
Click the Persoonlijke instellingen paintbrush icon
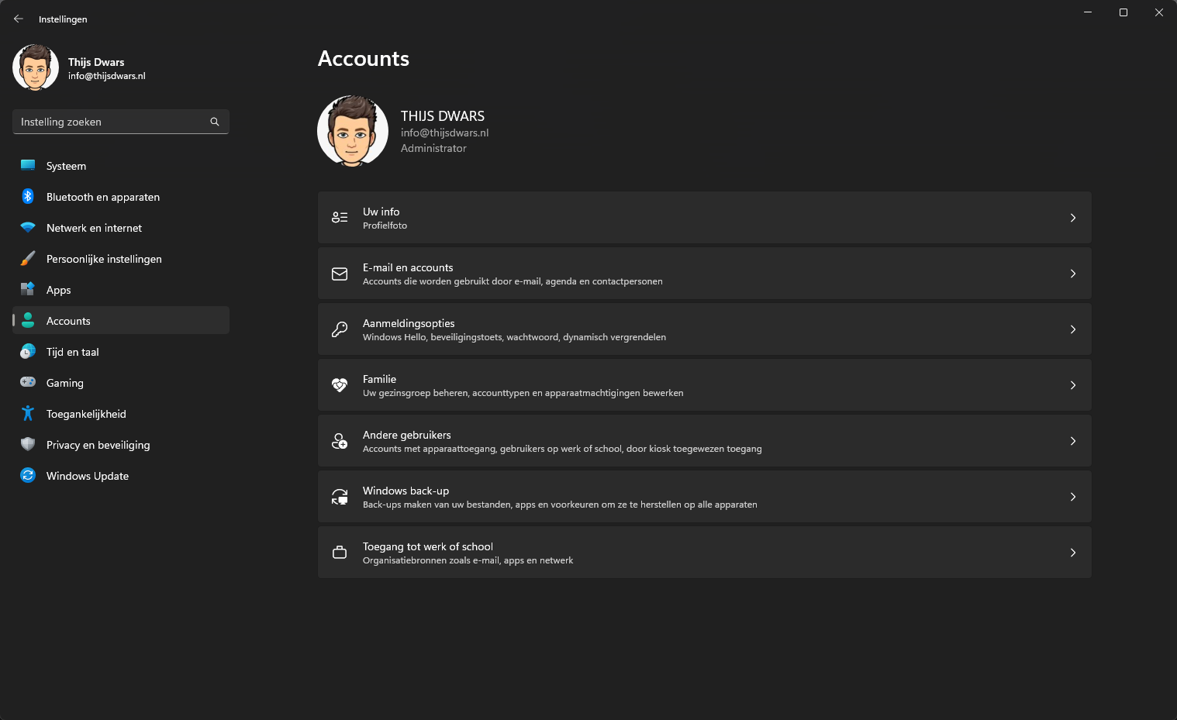pyautogui.click(x=28, y=259)
